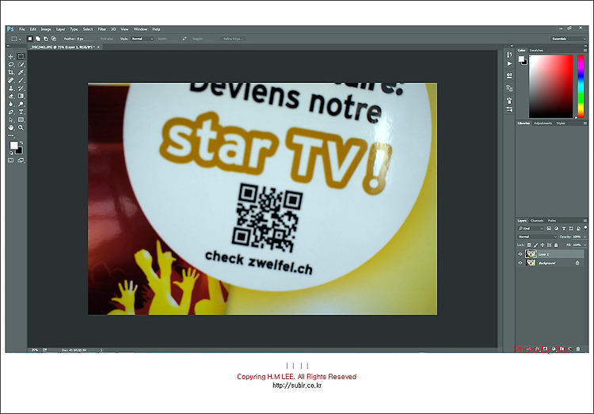Click inside the red color picker field
This screenshot has width=594, height=414.
[550, 86]
